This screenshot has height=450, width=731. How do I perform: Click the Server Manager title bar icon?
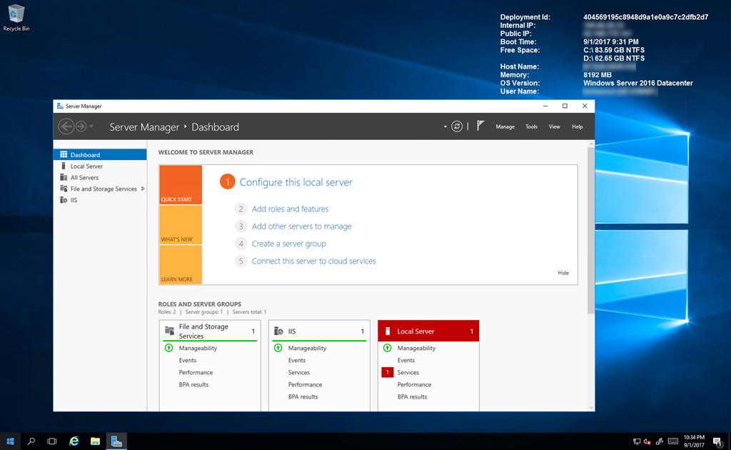click(x=60, y=106)
